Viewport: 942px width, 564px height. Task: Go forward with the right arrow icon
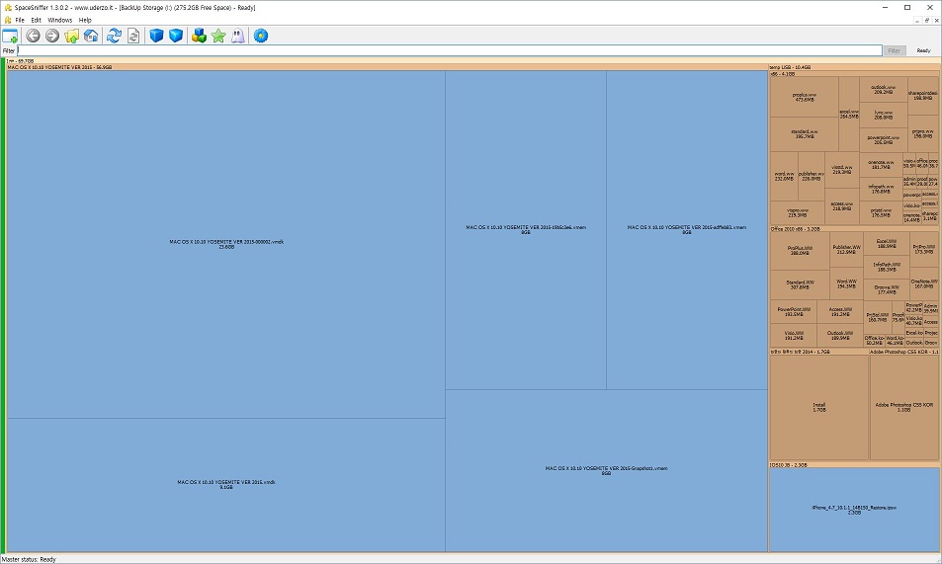coord(52,36)
